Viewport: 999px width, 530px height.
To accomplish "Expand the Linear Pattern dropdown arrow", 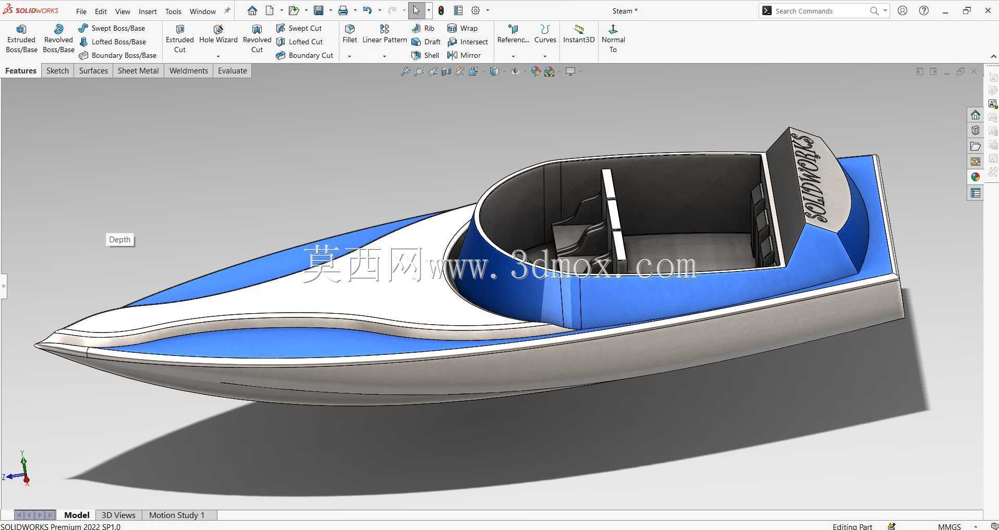I will coord(384,56).
